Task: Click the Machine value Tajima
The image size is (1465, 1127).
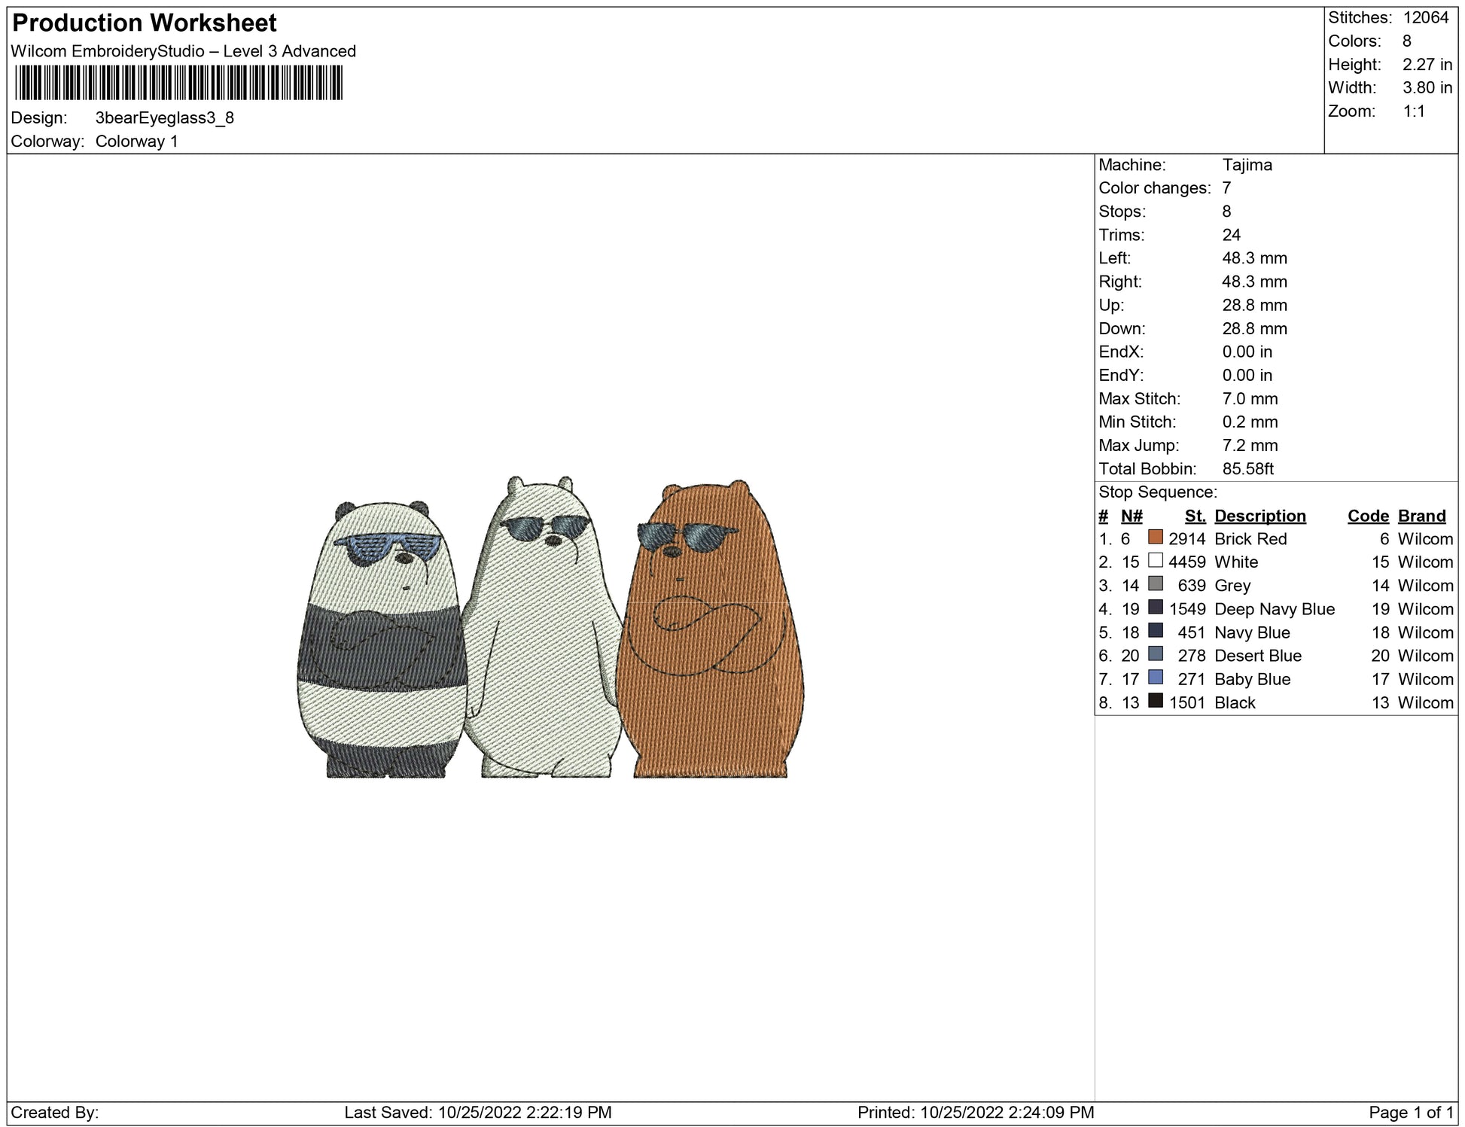Action: click(1247, 165)
